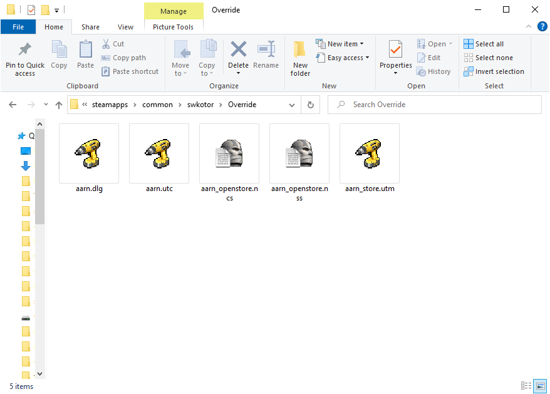Select the aarn_openstore.ncs file

[229, 163]
